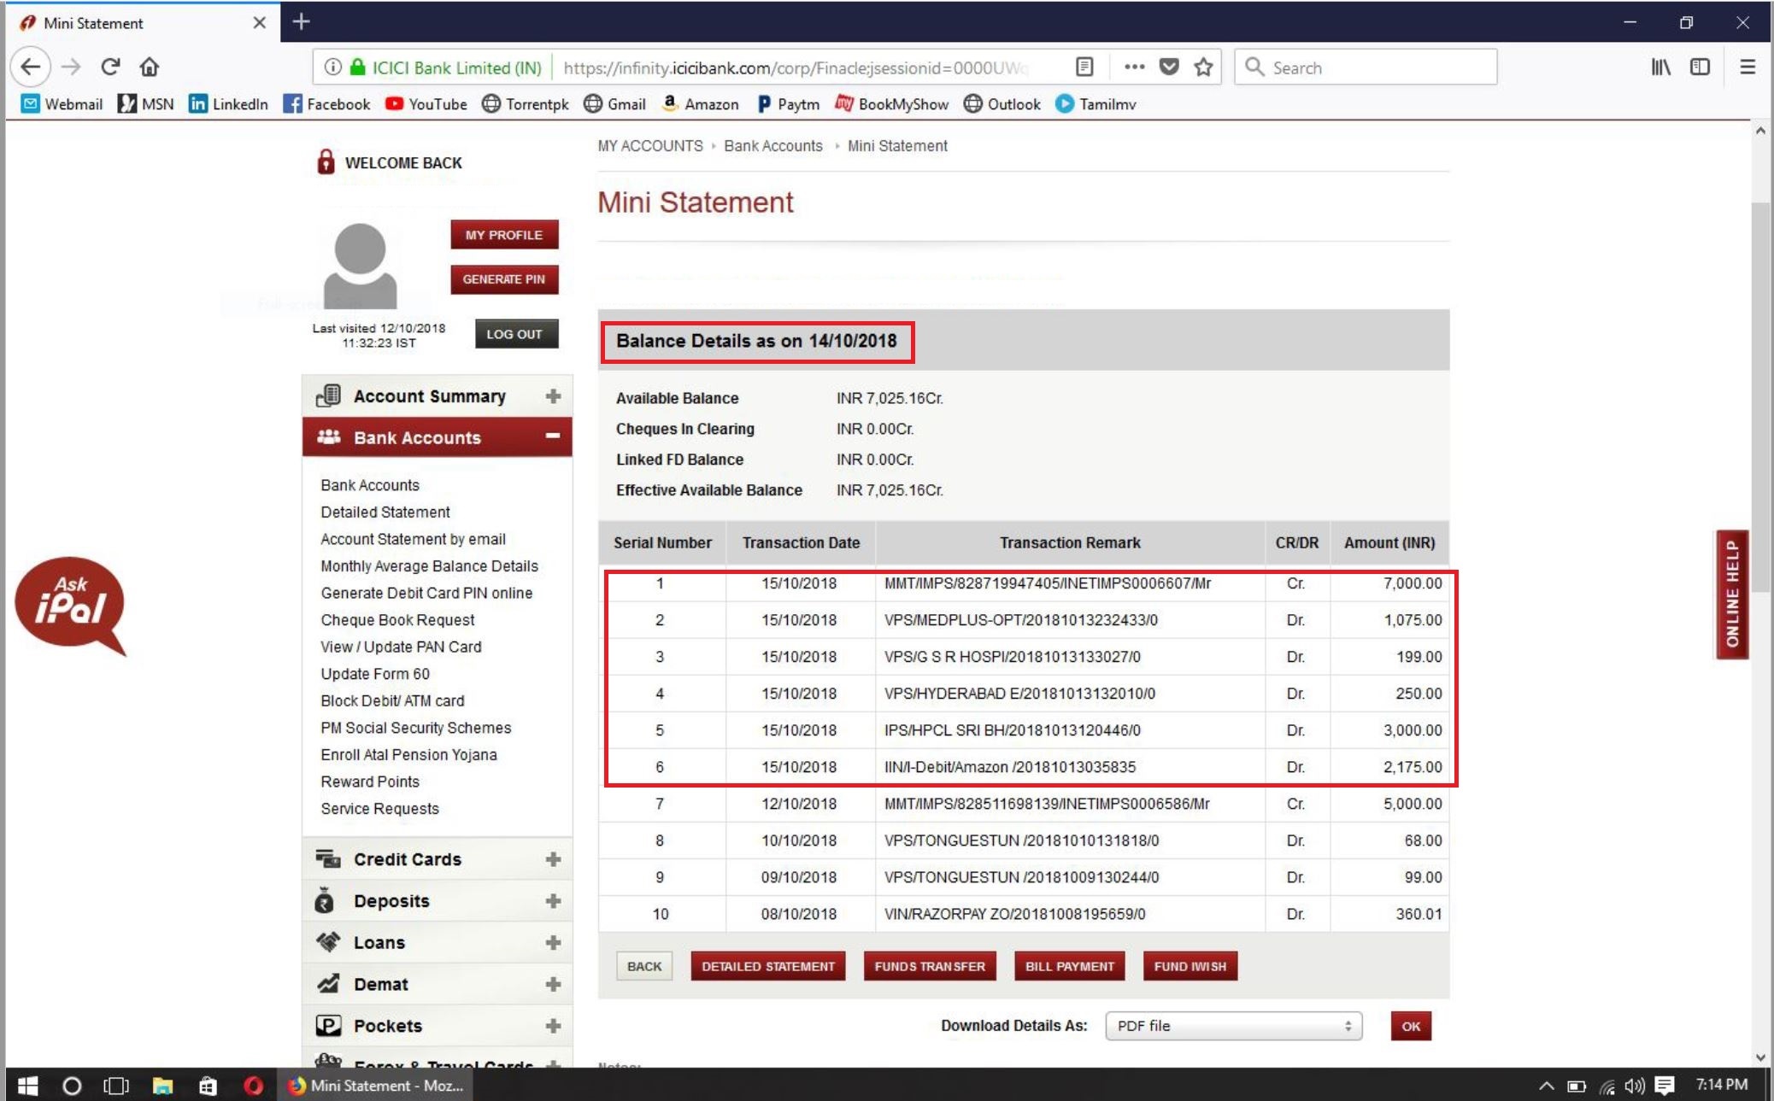
Task: Open the Firefox hamburger menu
Action: click(x=1748, y=67)
